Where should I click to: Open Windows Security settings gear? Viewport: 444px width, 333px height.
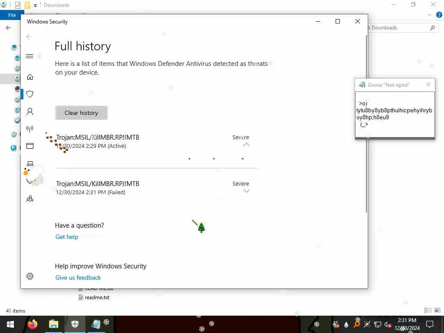[30, 276]
